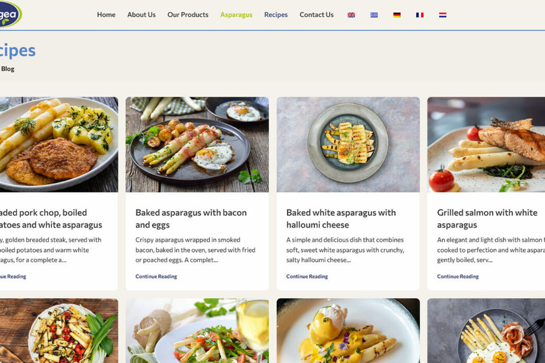
Task: Click the halloumi asparagus plate photo
Action: click(x=348, y=144)
